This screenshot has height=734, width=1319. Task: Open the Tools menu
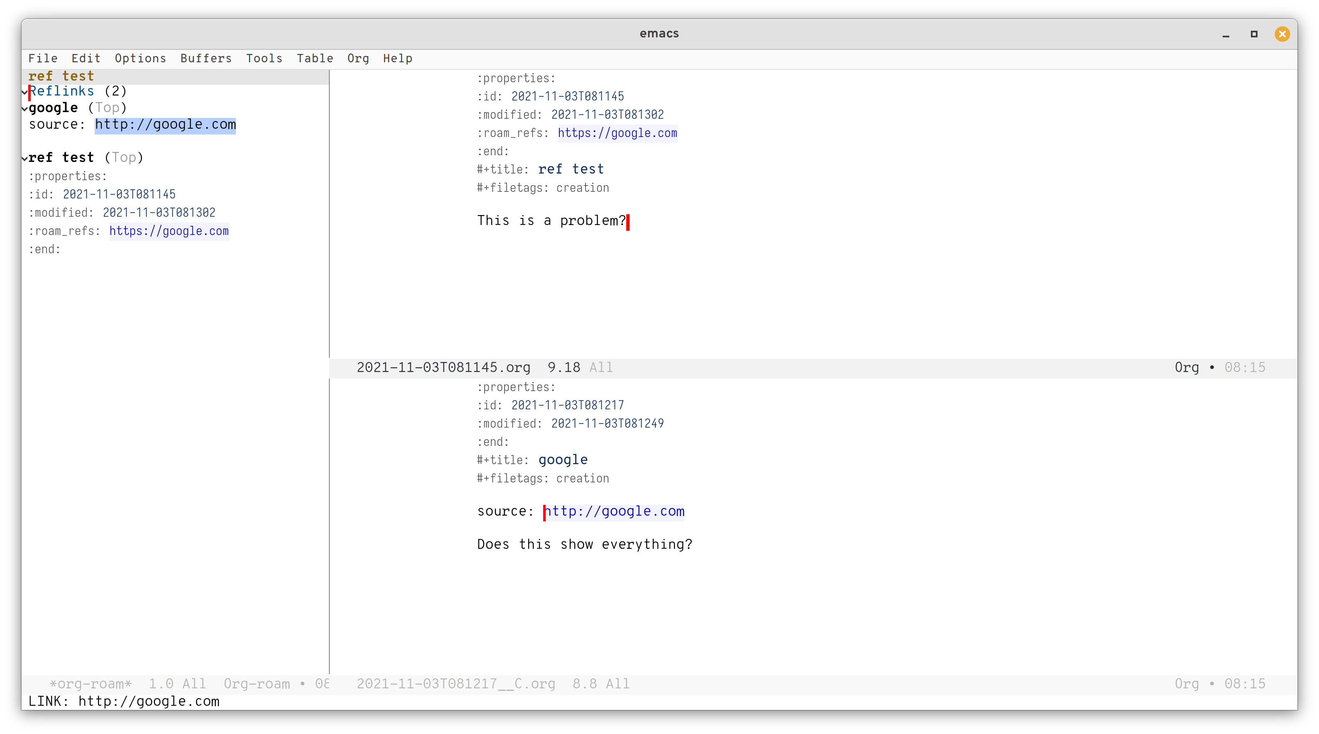point(264,59)
